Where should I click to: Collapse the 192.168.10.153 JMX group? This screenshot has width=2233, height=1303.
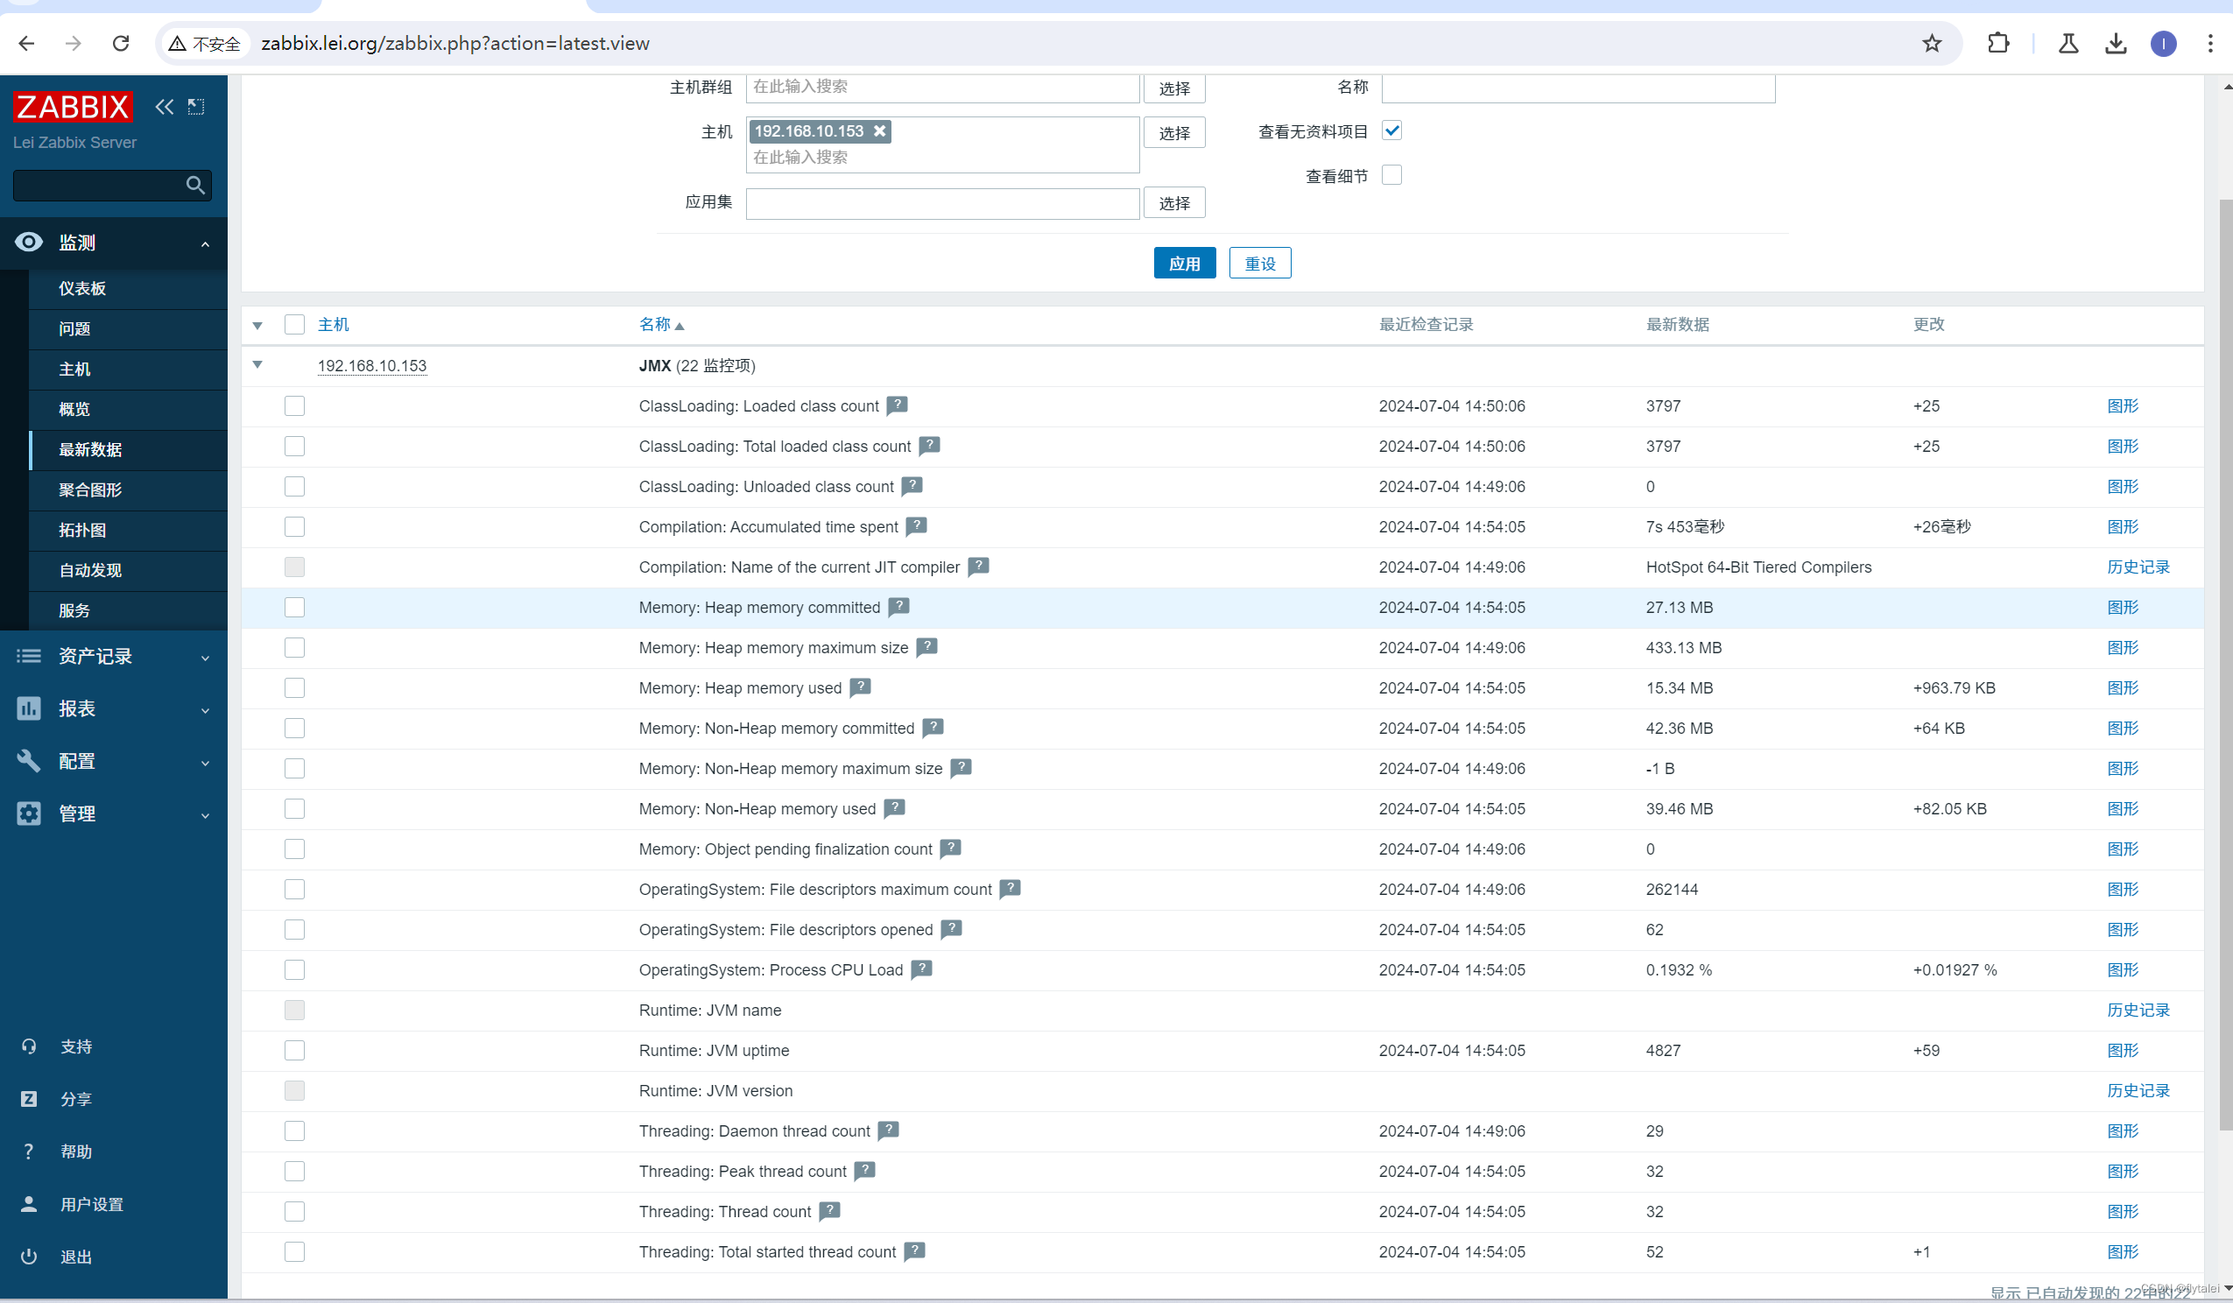point(257,364)
